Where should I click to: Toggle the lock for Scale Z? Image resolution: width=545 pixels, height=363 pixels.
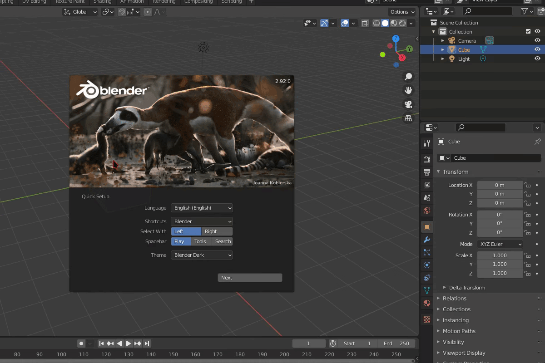click(527, 274)
